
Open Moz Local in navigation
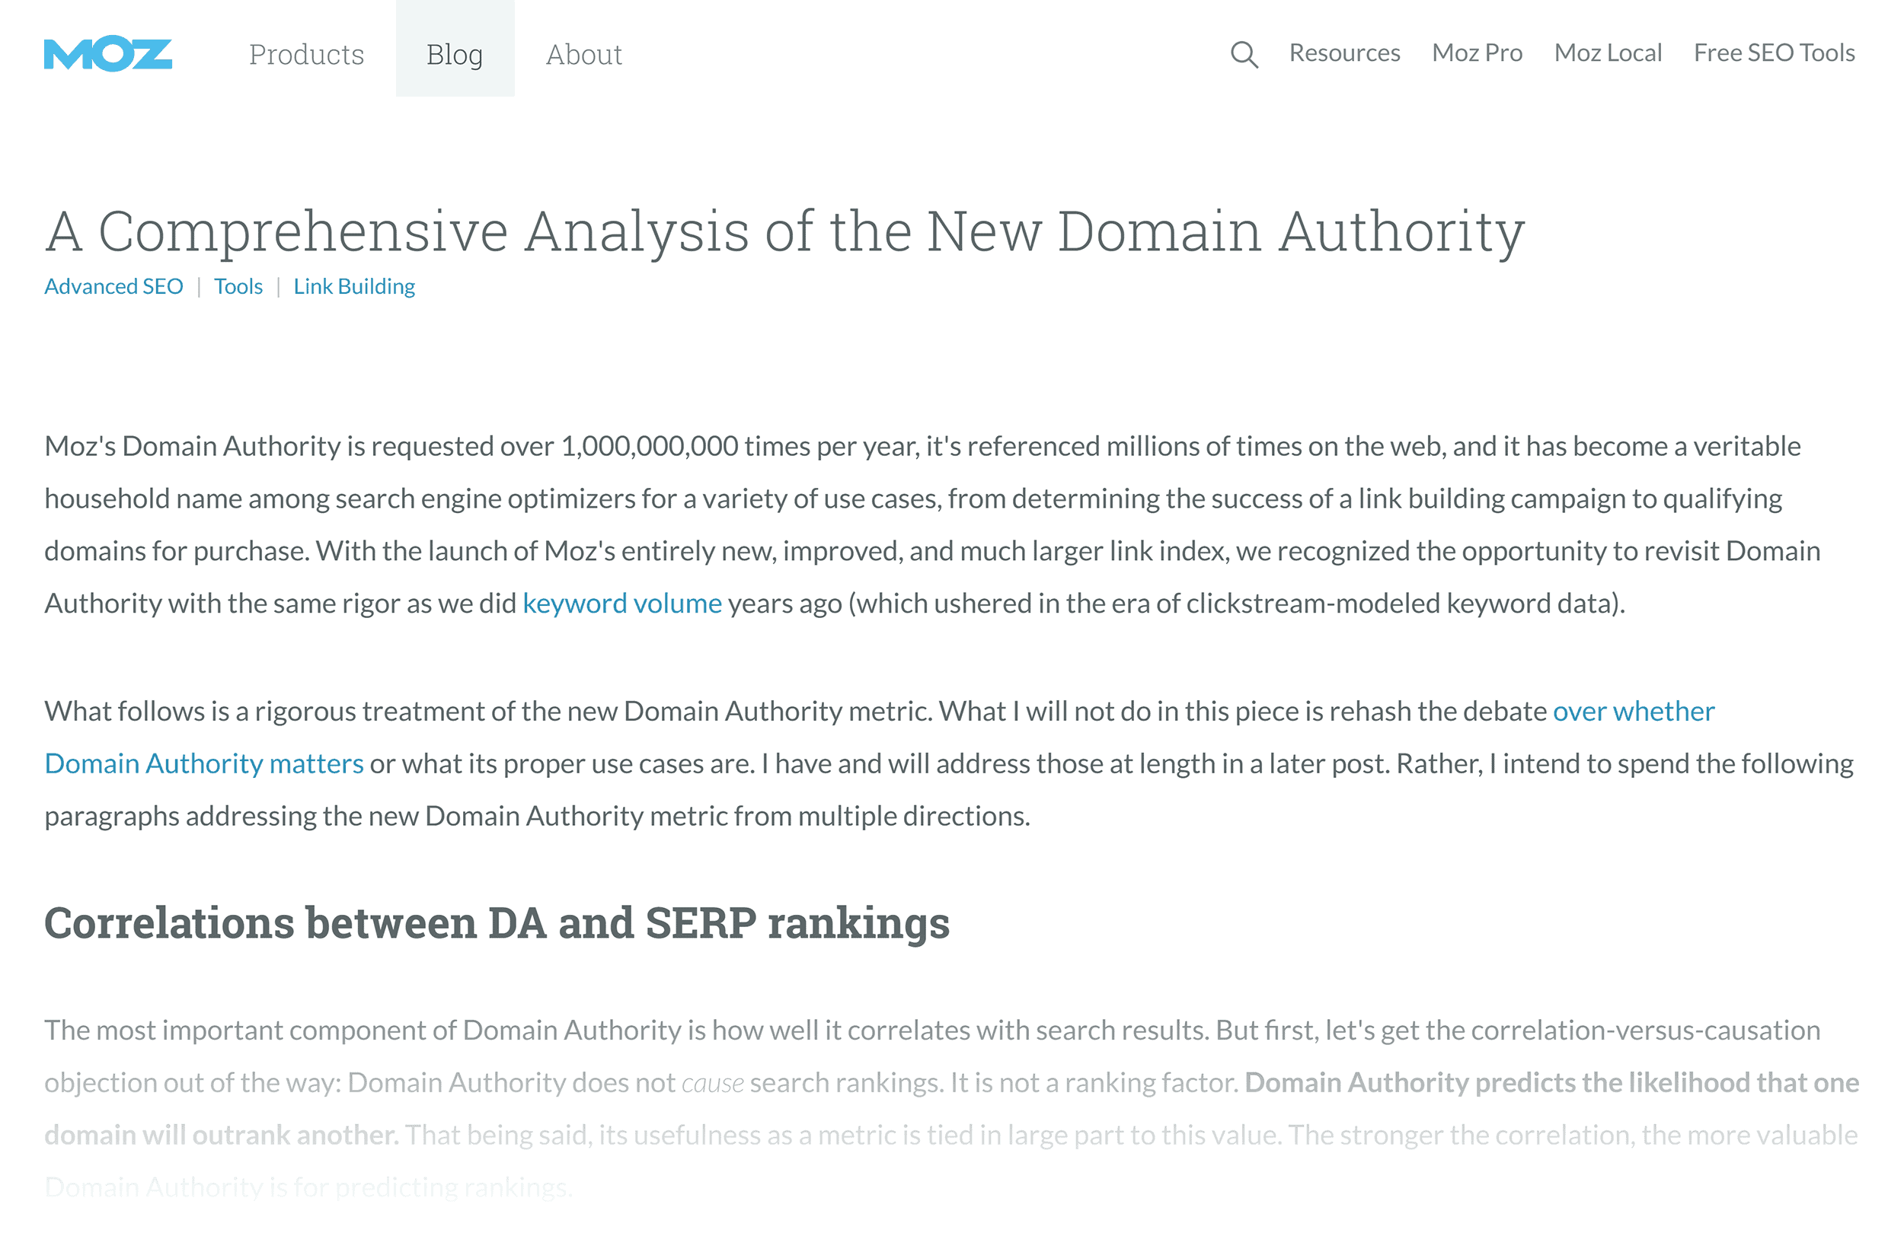click(1608, 53)
